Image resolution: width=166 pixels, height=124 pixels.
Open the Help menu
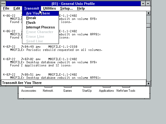[x=81, y=9]
